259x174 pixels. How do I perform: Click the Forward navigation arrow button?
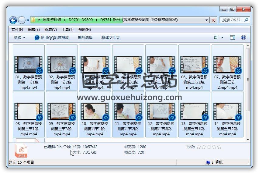coord(22,20)
